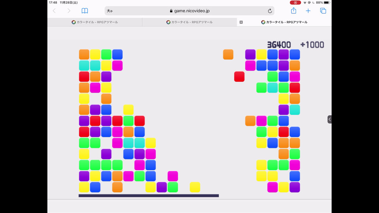Click the 17:48 clock text
Viewport: 379px width, 213px height.
click(x=53, y=3)
